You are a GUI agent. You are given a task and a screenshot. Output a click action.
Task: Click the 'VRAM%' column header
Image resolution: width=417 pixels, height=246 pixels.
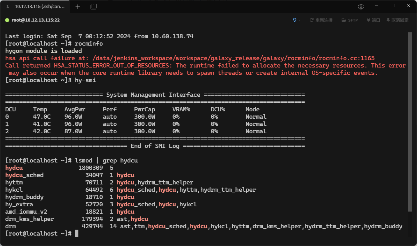click(x=181, y=110)
